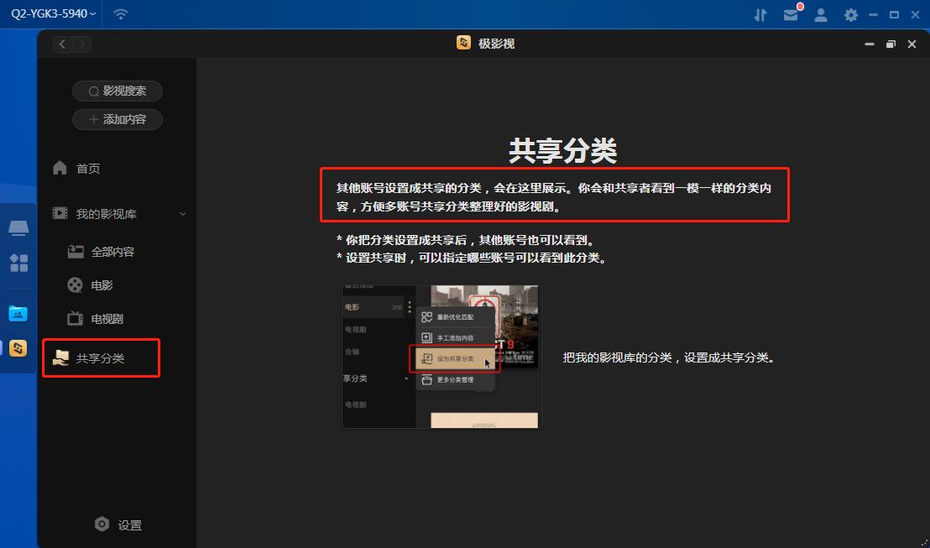Open the user account icon in the title bar
The width and height of the screenshot is (930, 548).
(x=821, y=14)
